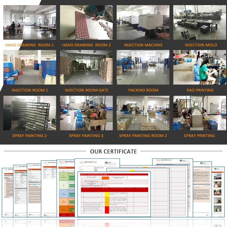The image size is (227, 227).
Task: View the Spray Printing photo
Action: pos(200,113)
